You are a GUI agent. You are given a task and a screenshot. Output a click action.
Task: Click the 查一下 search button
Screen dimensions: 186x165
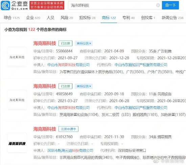pos(170,5)
